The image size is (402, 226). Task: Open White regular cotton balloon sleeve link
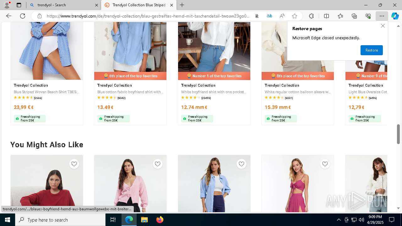click(297, 92)
